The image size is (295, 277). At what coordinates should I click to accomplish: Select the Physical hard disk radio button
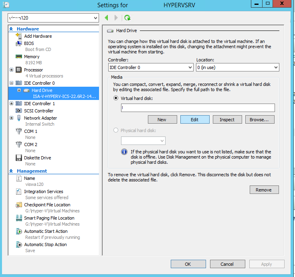pos(116,130)
